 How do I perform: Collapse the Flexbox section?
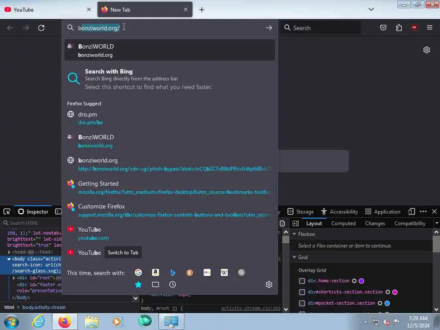pyautogui.click(x=294, y=234)
